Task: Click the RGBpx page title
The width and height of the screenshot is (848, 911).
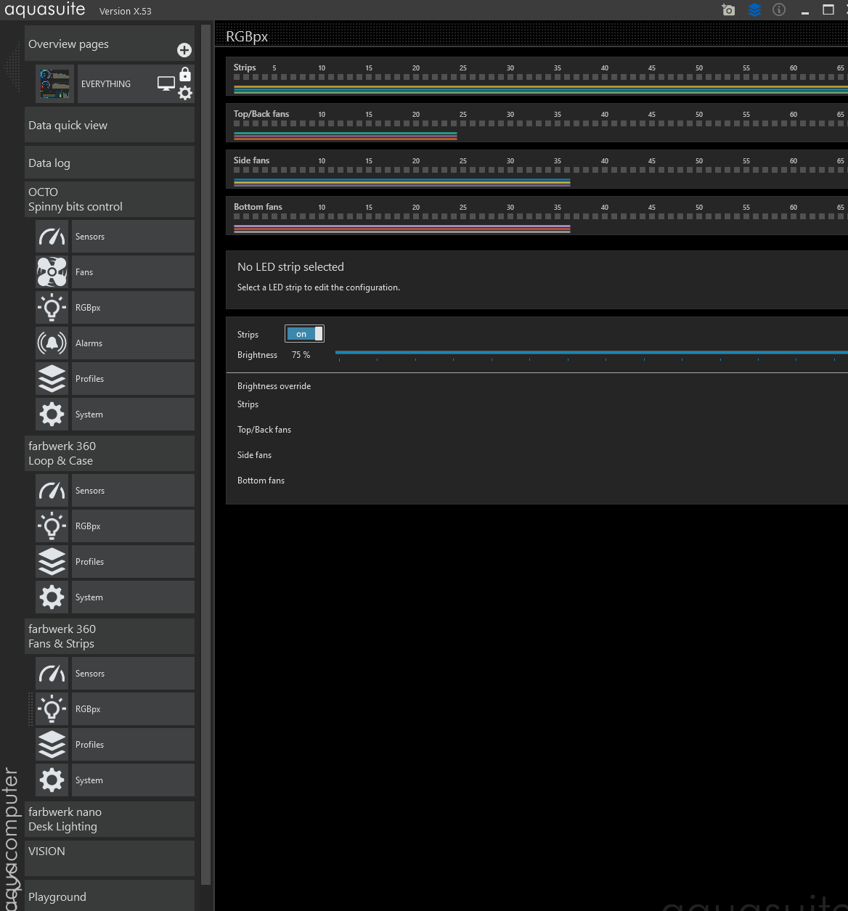Action: (247, 37)
